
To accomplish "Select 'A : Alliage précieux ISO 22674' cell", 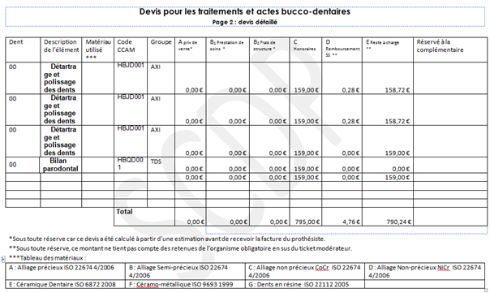I will coord(66,271).
